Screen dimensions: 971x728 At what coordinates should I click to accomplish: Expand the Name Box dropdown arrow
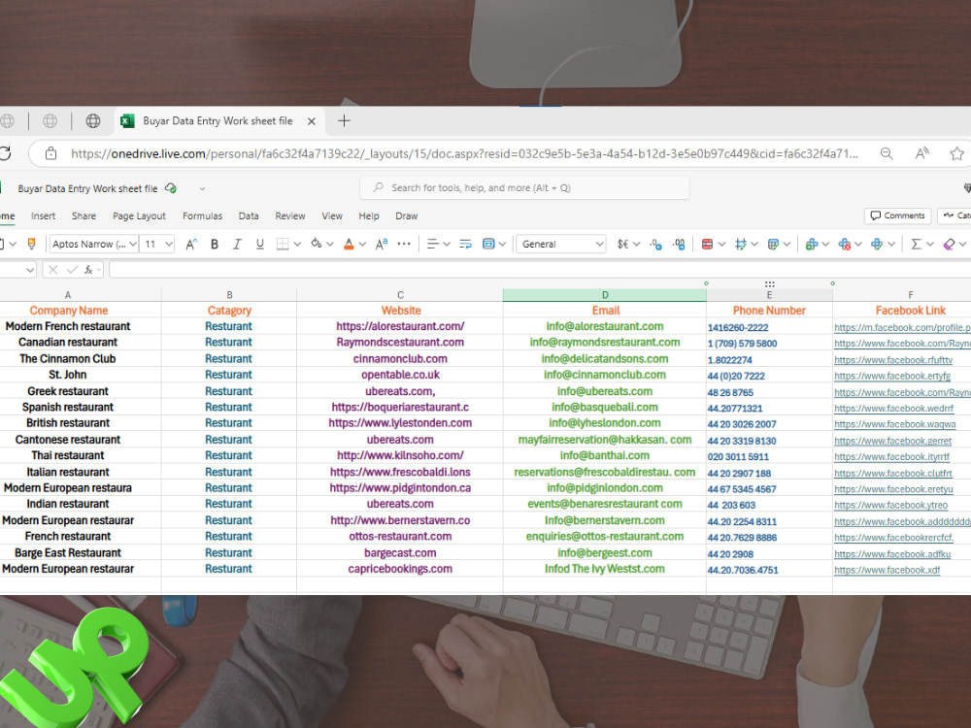[x=30, y=270]
